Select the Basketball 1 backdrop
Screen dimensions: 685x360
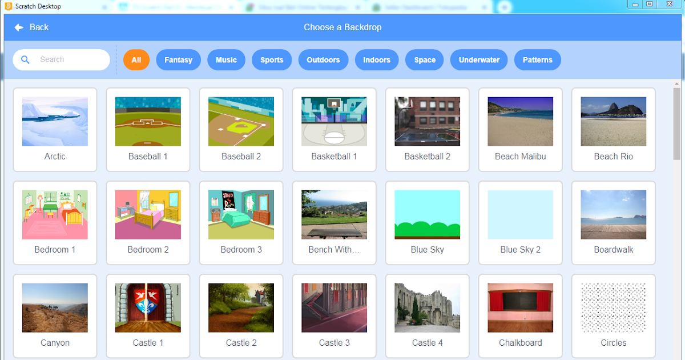[334, 121]
